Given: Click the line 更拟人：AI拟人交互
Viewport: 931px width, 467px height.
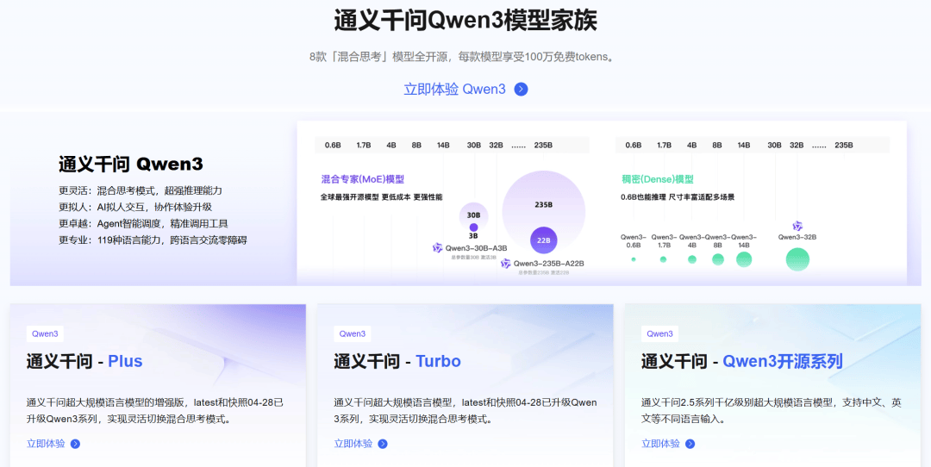Looking at the screenshot, I should click(135, 207).
